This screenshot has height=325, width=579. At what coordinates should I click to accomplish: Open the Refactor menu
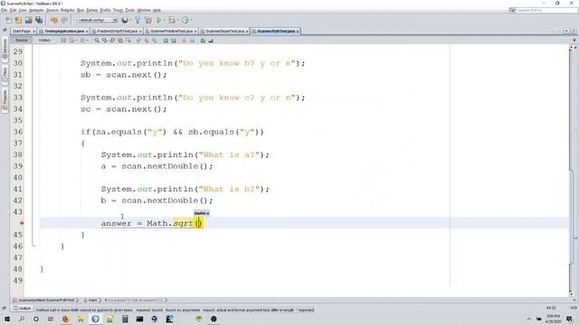pyautogui.click(x=67, y=10)
